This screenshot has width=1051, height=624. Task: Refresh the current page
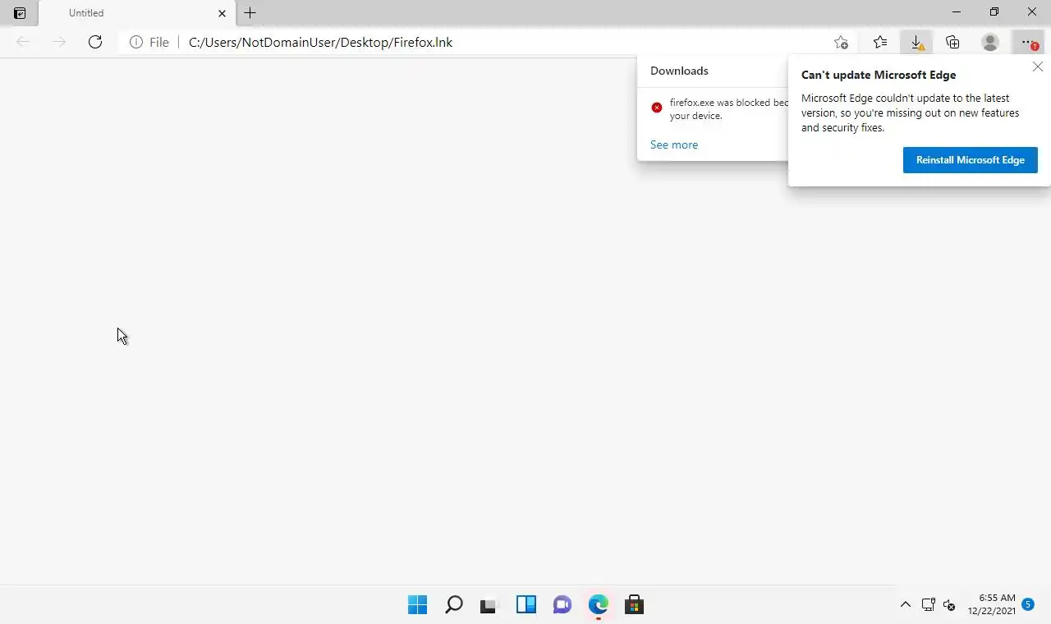[x=95, y=42]
